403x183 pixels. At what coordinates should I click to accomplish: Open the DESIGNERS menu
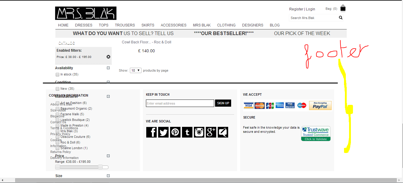click(x=253, y=25)
